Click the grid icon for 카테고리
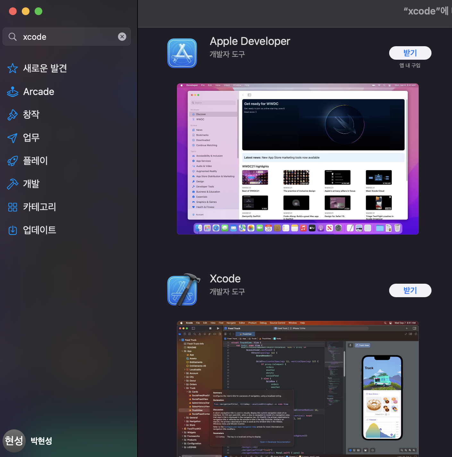The width and height of the screenshot is (452, 457). [13, 207]
